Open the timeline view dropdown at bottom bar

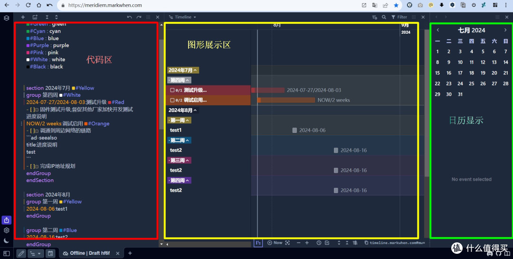pyautogui.click(x=36, y=253)
